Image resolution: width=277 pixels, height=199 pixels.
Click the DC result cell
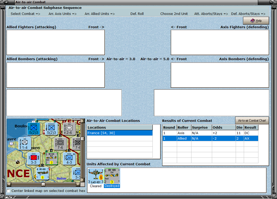tap(251, 133)
